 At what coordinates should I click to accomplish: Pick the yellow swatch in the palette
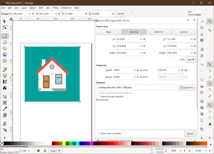pyautogui.click(x=64, y=144)
